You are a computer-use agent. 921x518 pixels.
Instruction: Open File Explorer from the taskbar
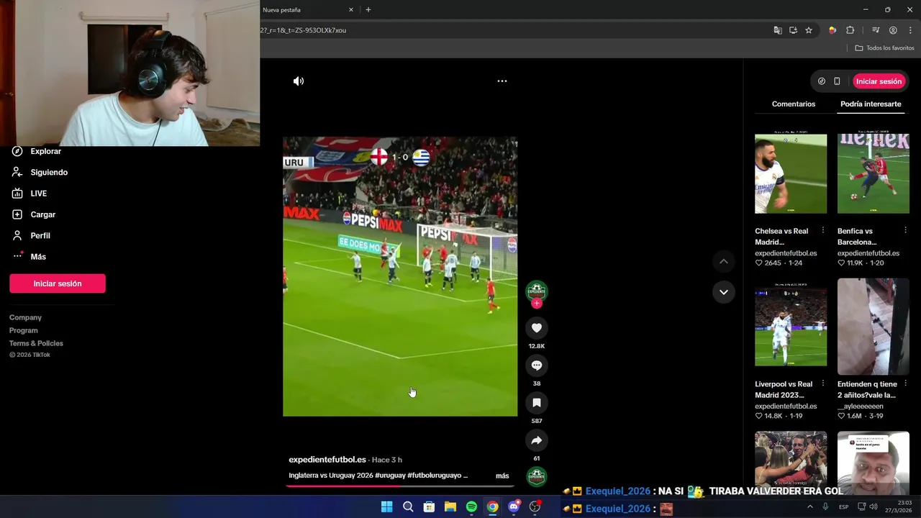pyautogui.click(x=450, y=507)
